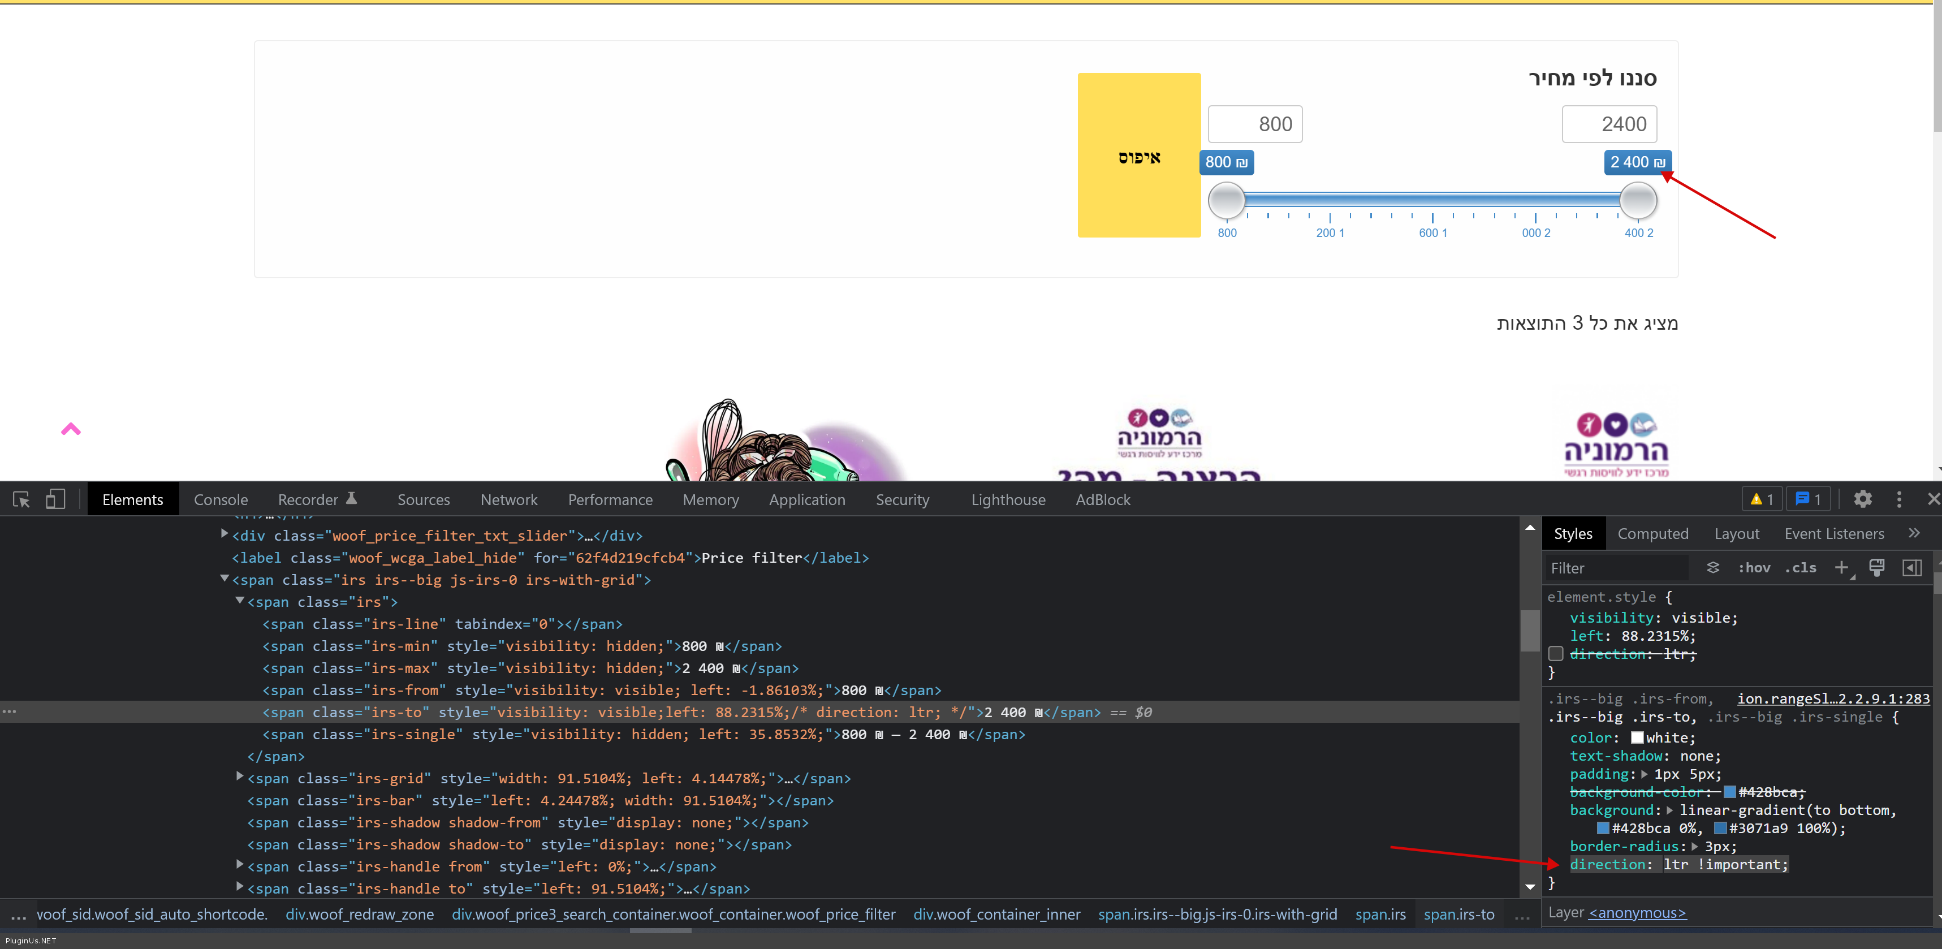Open the Computed styles tab

(1652, 534)
